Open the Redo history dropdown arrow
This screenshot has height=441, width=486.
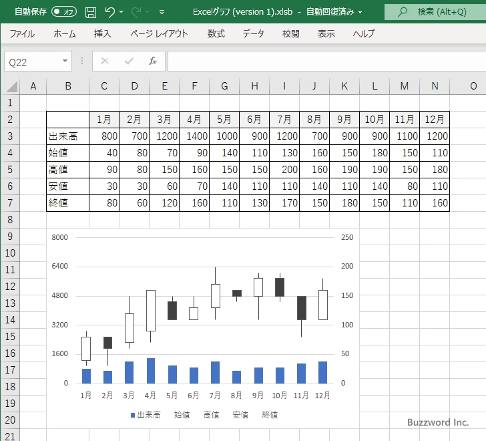148,12
